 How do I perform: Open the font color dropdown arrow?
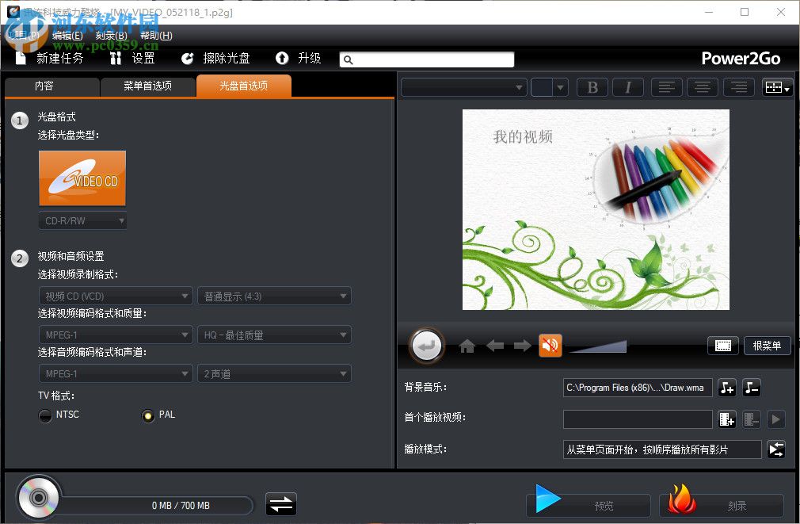(x=561, y=87)
